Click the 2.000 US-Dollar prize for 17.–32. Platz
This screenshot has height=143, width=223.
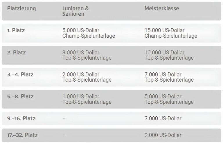click(163, 135)
